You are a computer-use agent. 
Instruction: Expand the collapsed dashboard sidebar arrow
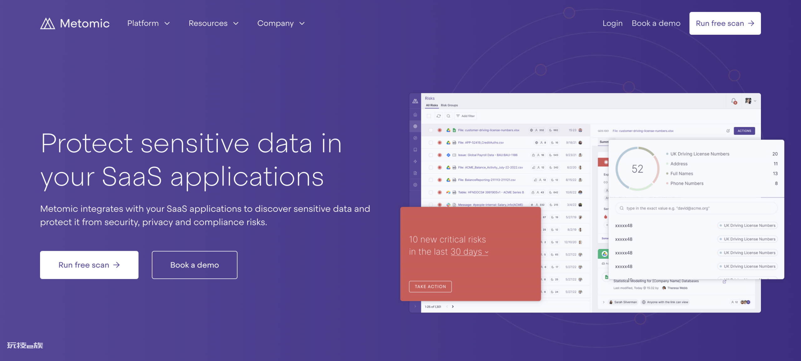[x=415, y=307]
